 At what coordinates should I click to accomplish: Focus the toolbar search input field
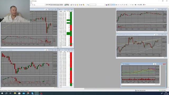click(93, 5)
